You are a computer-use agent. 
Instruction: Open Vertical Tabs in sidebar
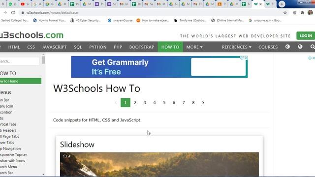coord(8,124)
